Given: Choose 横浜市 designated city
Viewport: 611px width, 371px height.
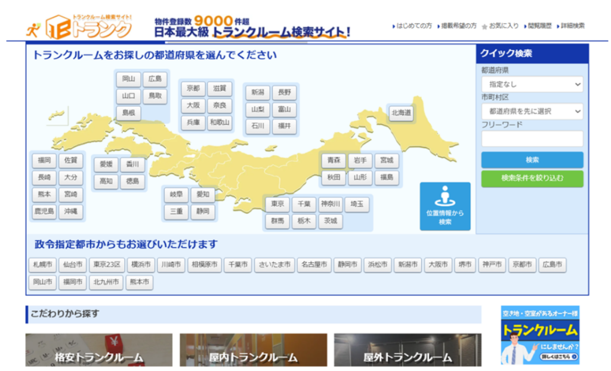Looking at the screenshot, I should (x=141, y=265).
